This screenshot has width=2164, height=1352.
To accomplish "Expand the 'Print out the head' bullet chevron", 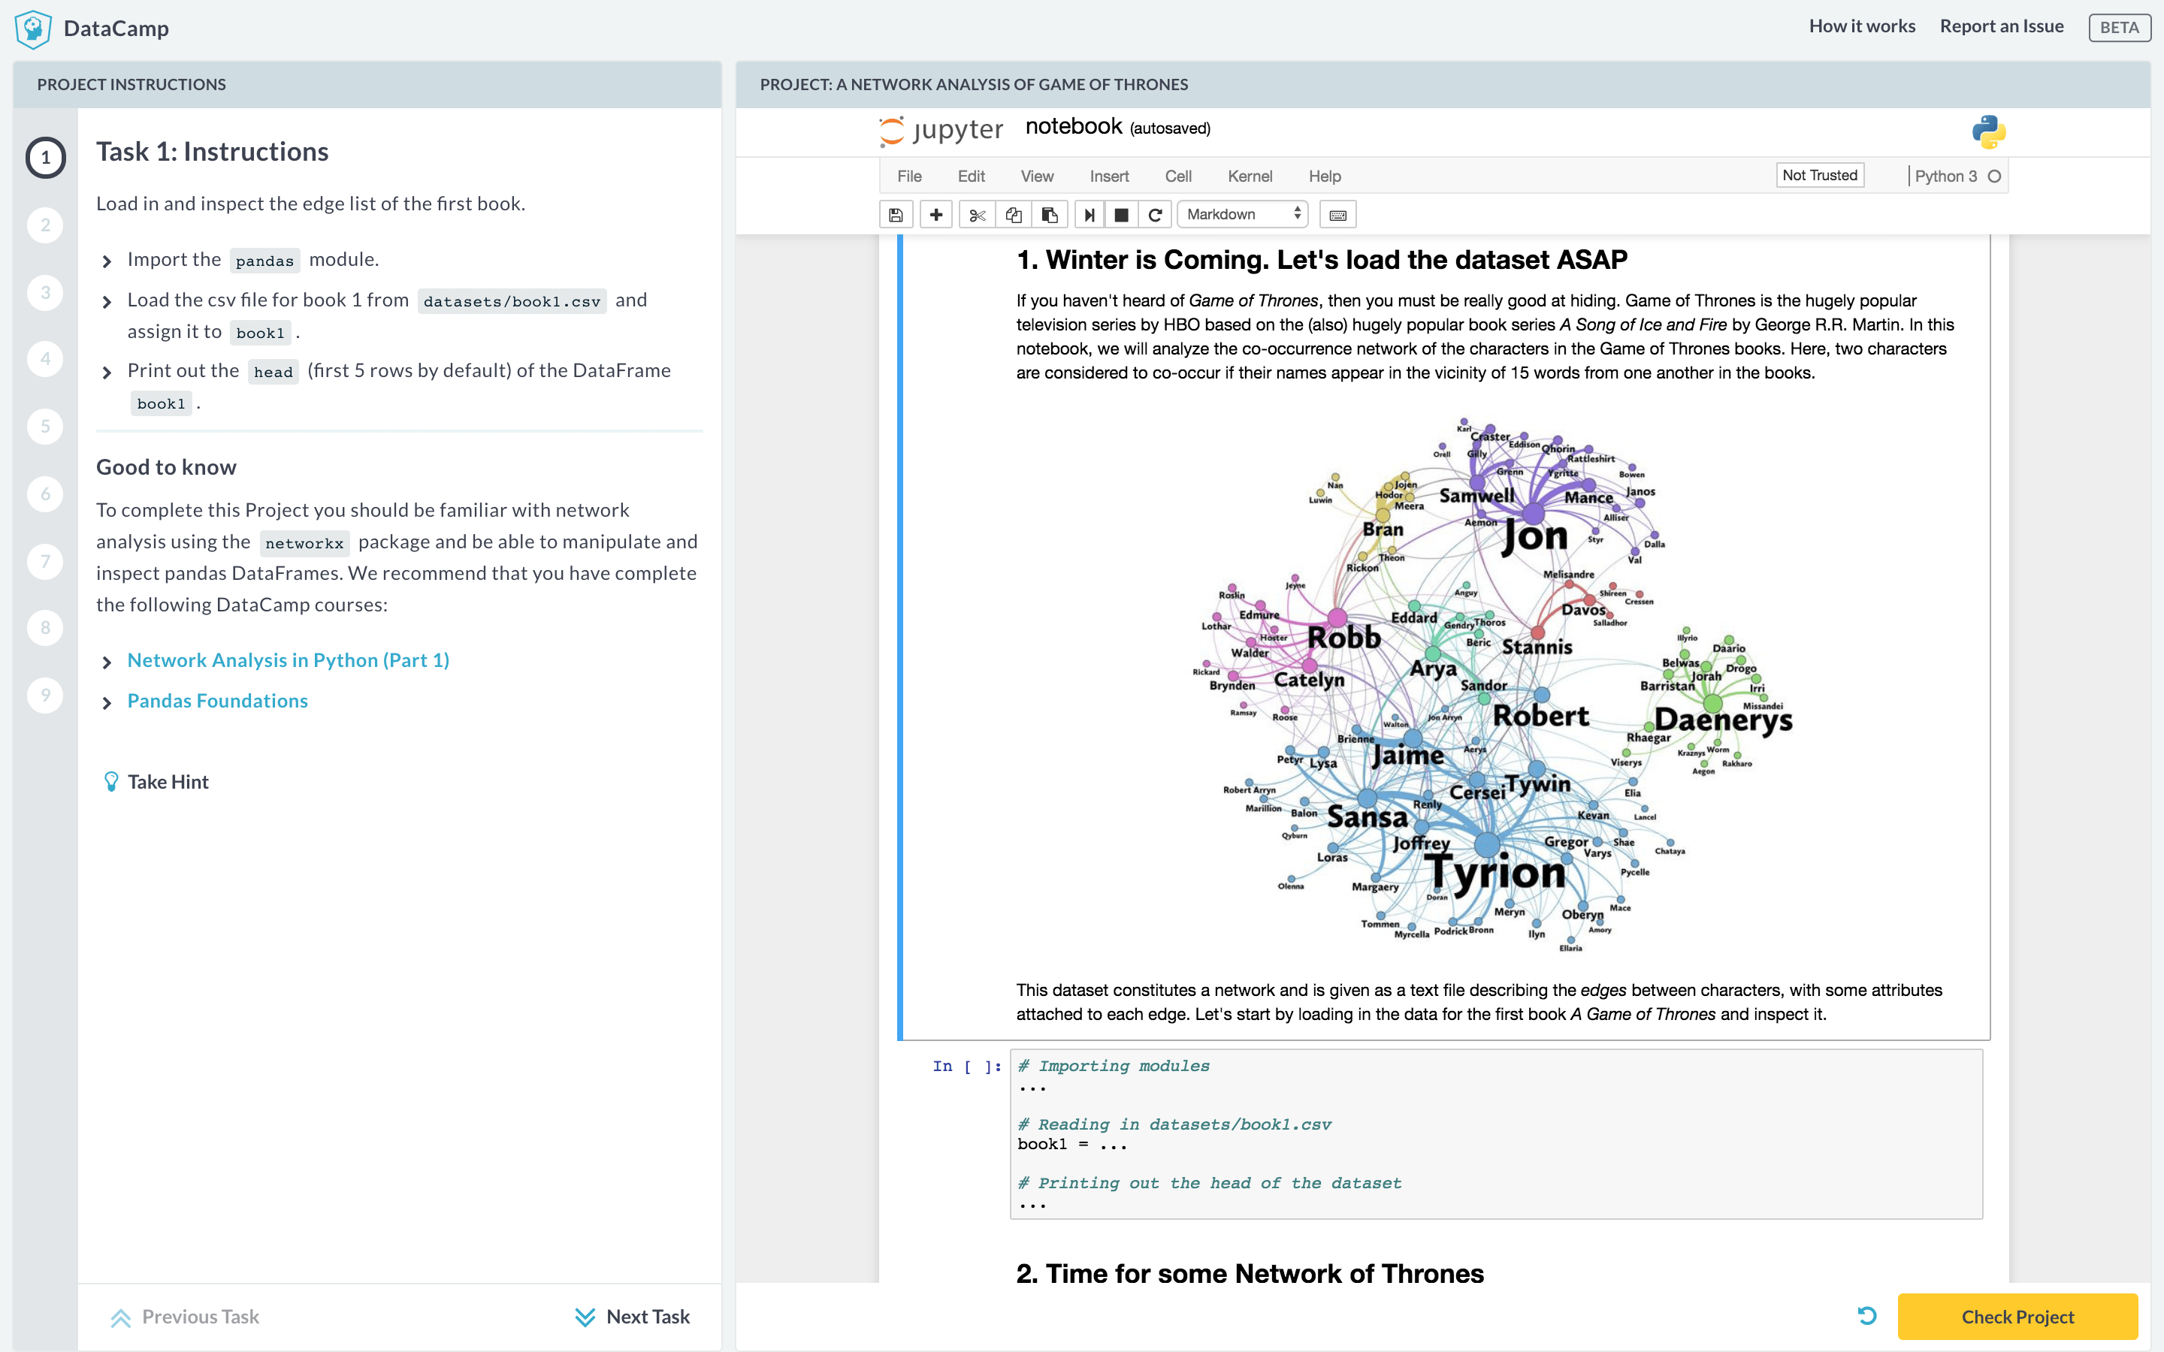I will tap(107, 372).
